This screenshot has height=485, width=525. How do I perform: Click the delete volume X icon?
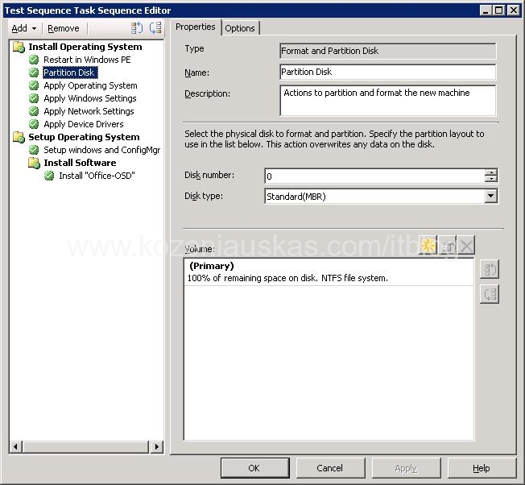465,247
